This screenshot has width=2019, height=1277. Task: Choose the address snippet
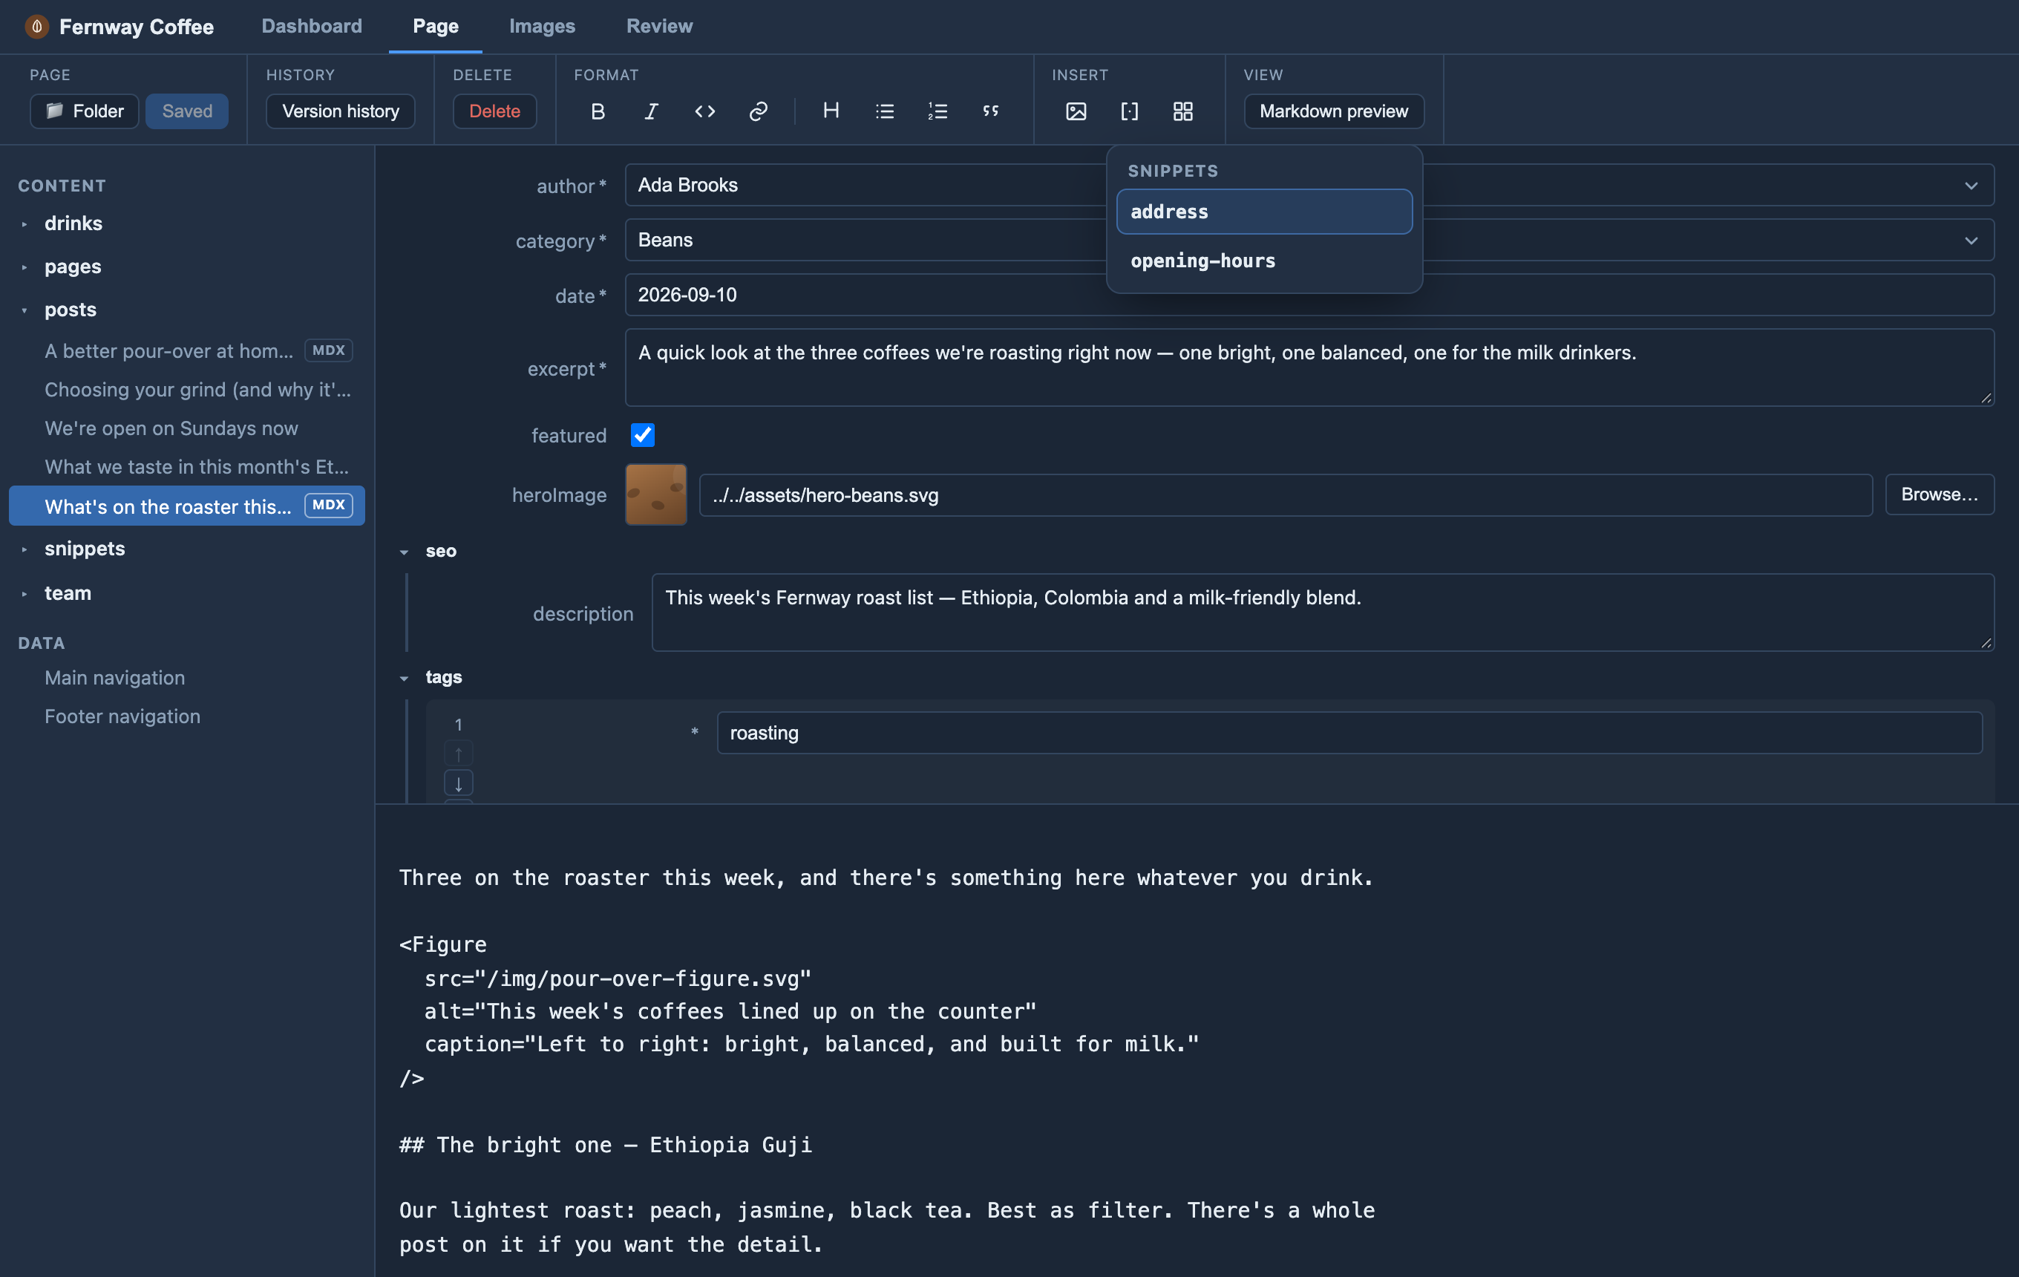click(1263, 212)
